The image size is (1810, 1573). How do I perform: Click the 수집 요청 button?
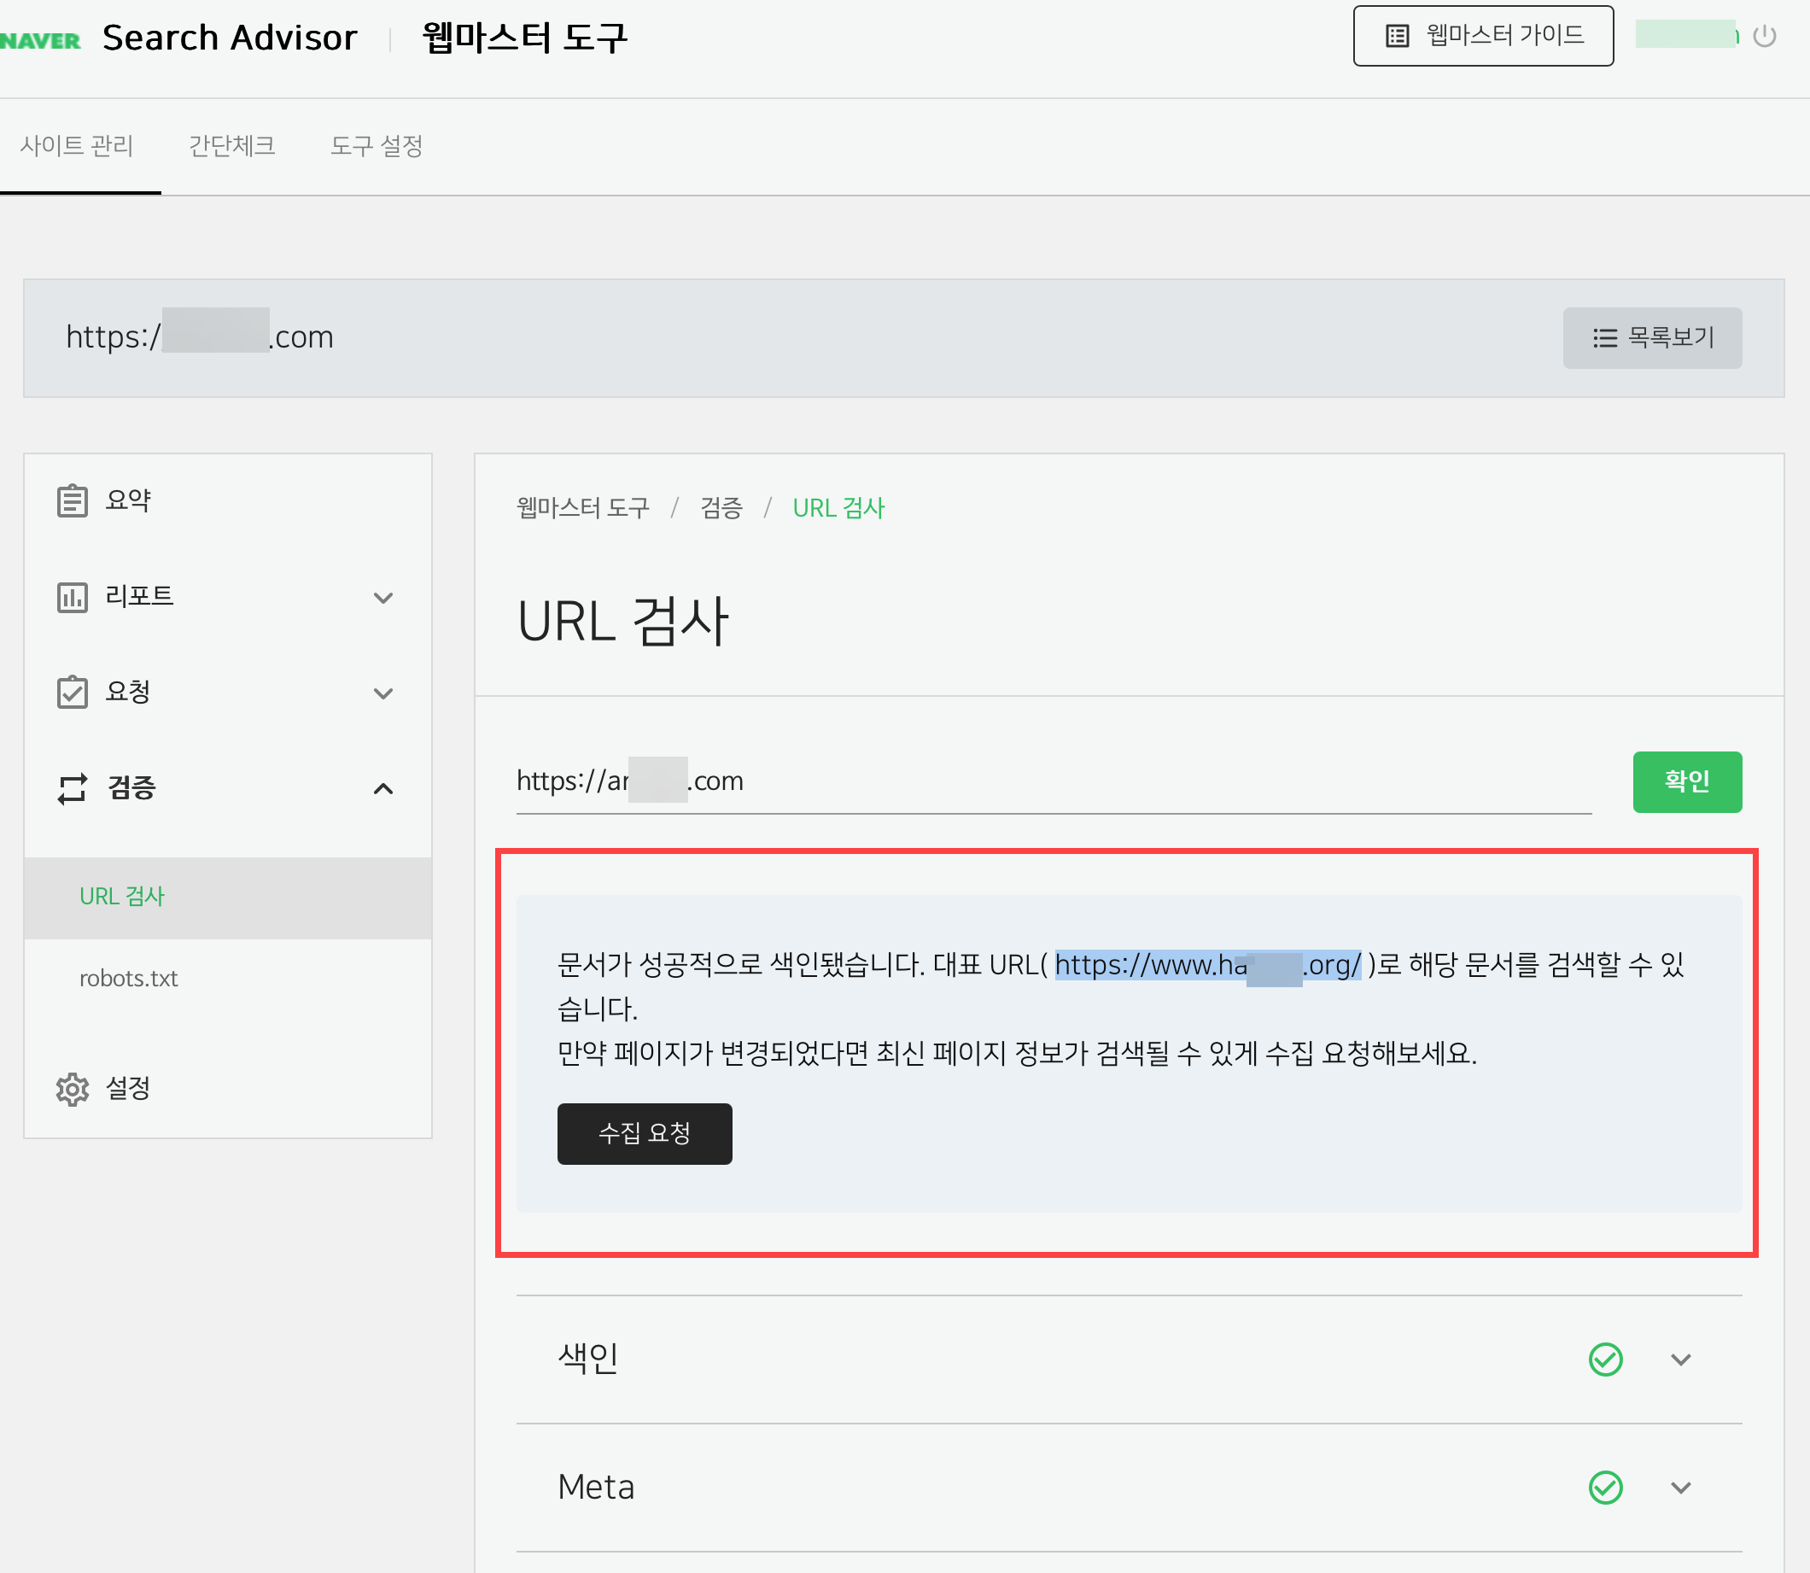point(644,1133)
